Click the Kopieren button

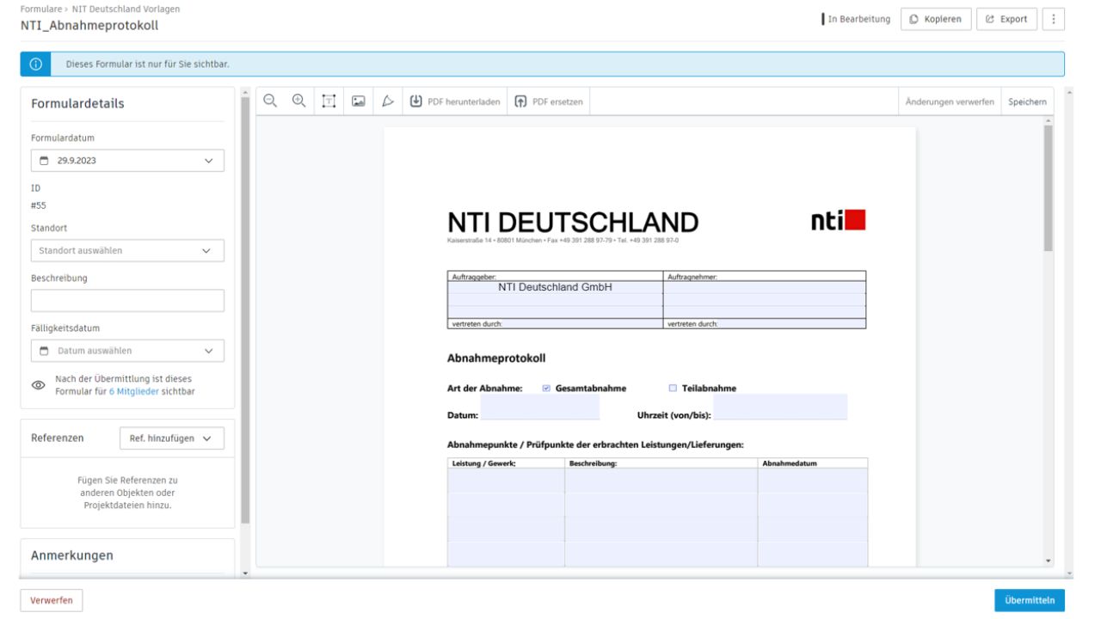click(x=936, y=19)
